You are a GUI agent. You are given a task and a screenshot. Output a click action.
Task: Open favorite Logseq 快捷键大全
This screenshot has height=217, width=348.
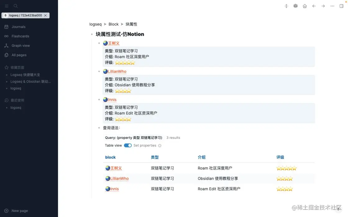click(x=25, y=75)
